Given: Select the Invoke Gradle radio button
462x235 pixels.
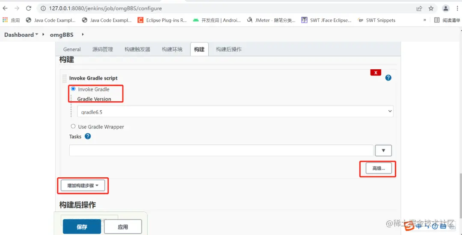Looking at the screenshot, I should tap(73, 89).
